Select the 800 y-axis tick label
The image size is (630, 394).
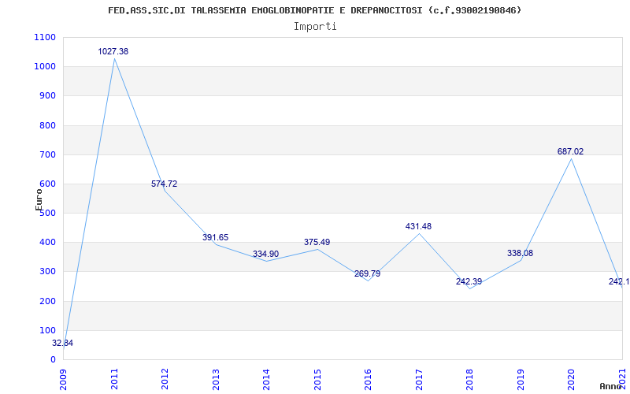[48, 125]
